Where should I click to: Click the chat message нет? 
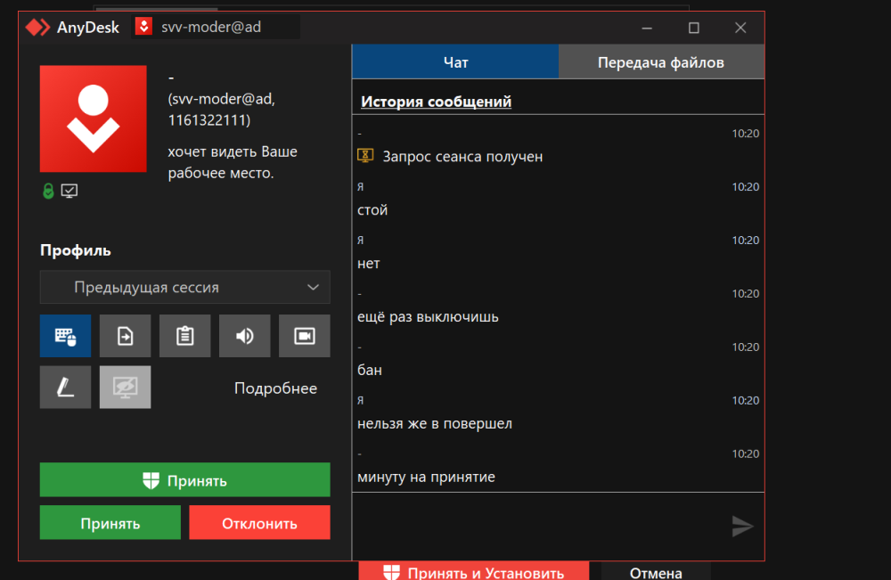tap(368, 264)
